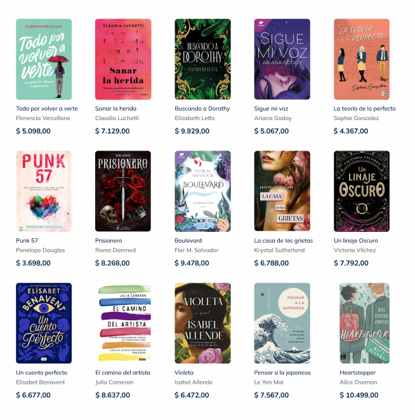Open the Buscando a Dorothy cover

(202, 59)
